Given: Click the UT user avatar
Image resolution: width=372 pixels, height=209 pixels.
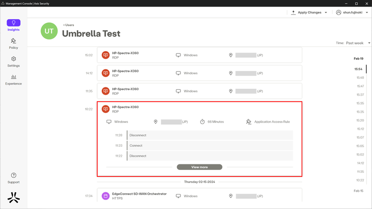Looking at the screenshot, I should point(49,31).
